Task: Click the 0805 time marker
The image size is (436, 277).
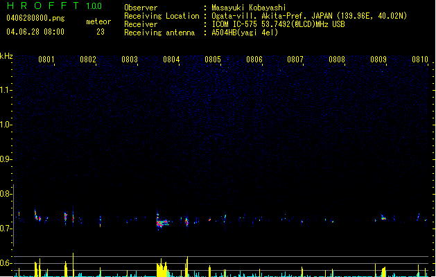Action: point(213,60)
